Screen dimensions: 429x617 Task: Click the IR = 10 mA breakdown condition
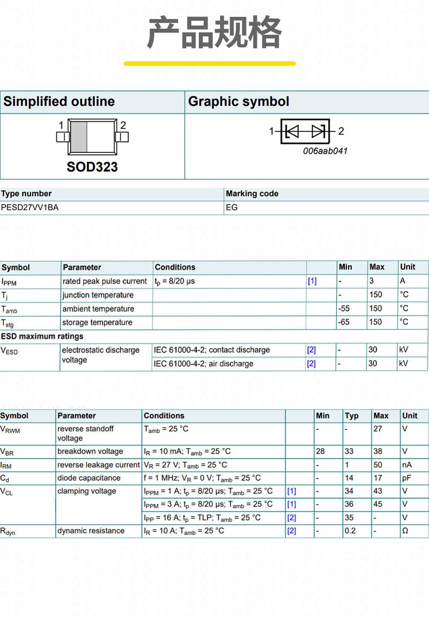187,452
